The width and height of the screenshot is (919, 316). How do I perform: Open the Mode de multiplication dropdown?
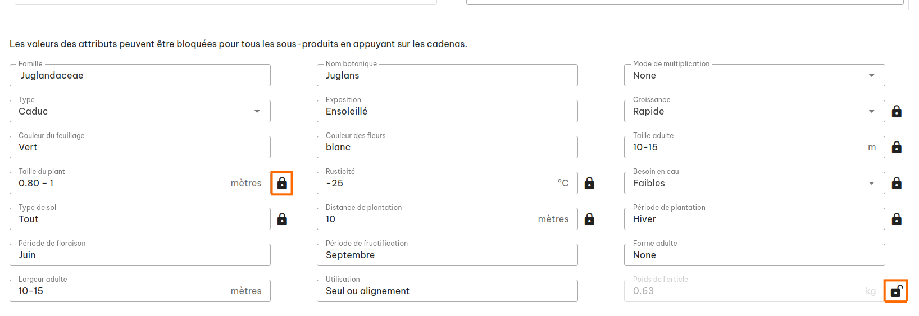pos(754,75)
